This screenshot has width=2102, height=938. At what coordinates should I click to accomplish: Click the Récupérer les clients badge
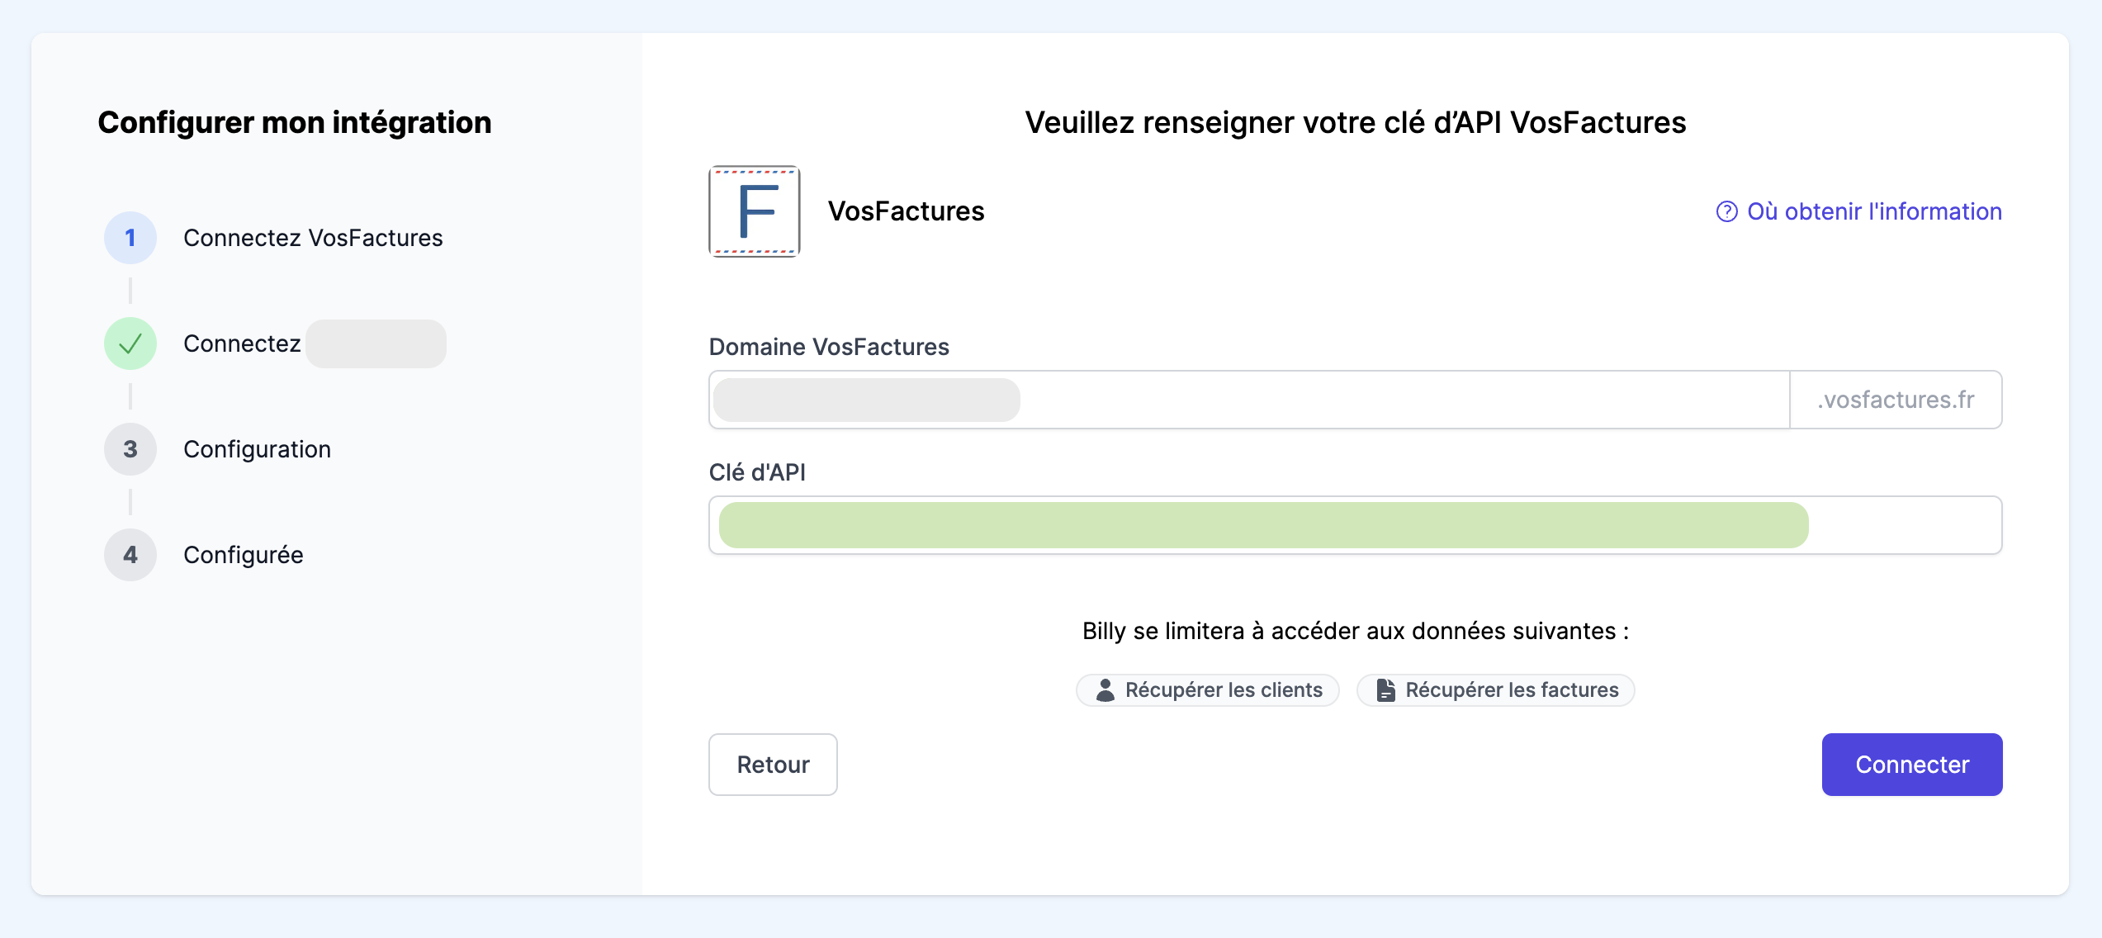coord(1208,690)
